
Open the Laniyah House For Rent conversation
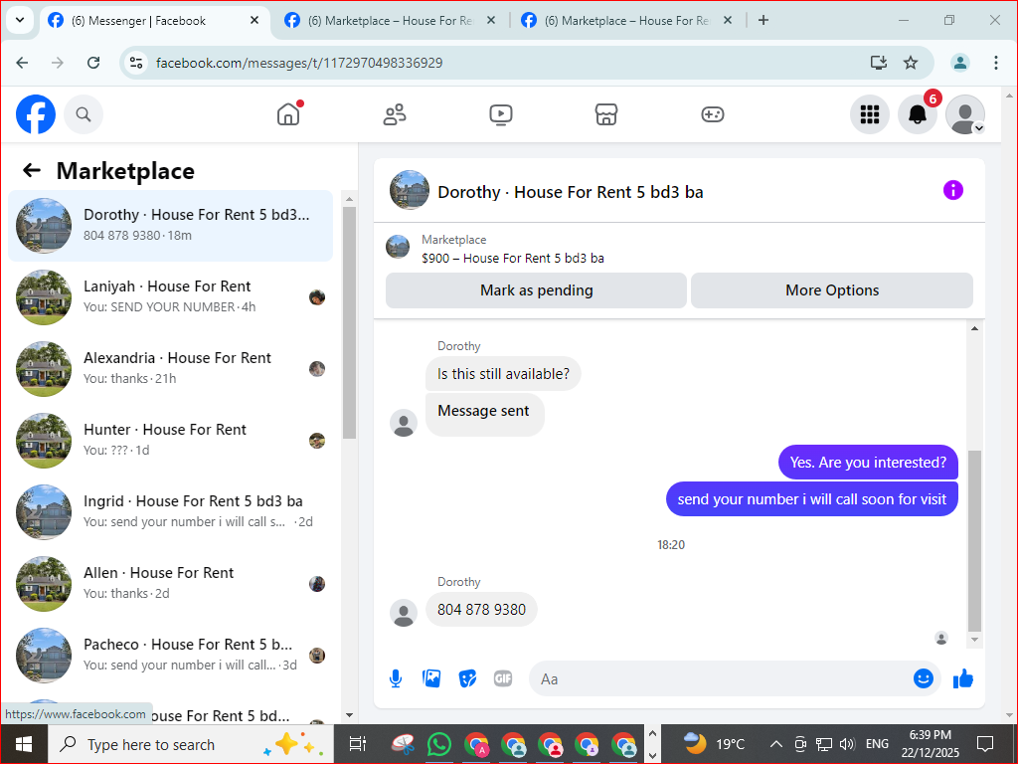pyautogui.click(x=171, y=296)
